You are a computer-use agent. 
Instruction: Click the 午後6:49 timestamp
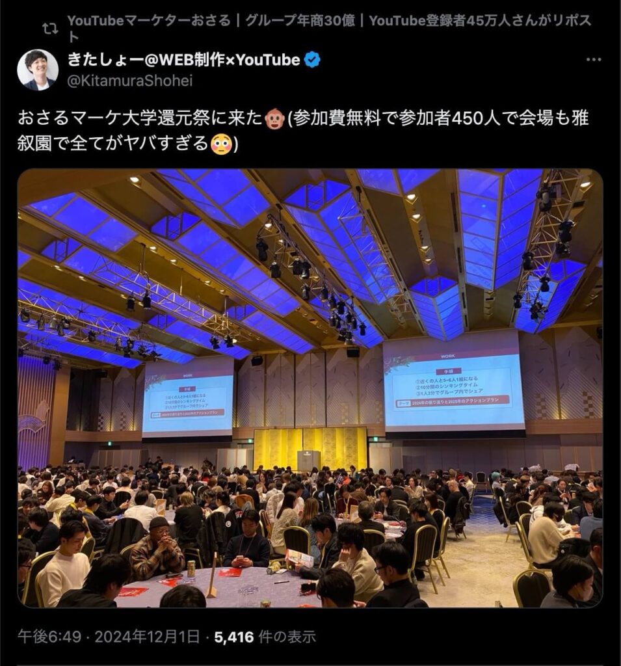49,637
